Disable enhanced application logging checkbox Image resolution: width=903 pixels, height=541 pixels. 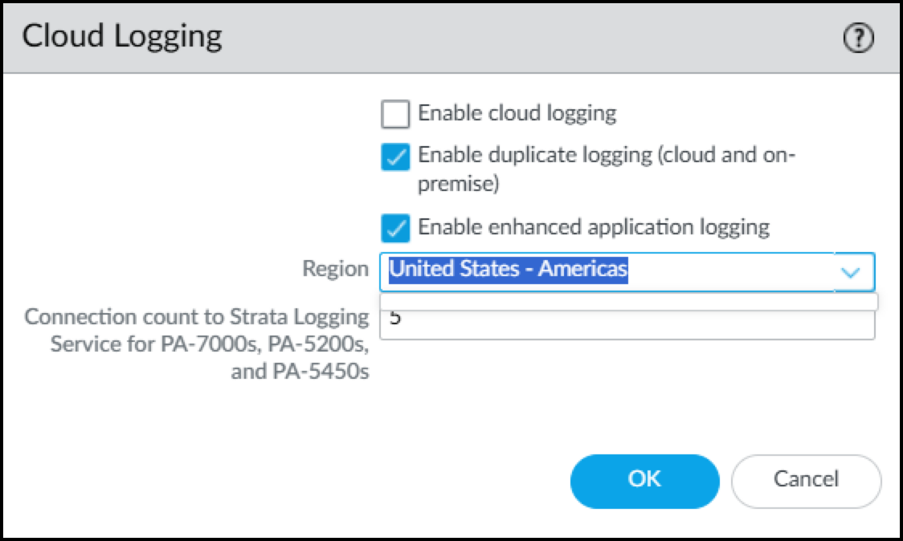pos(395,228)
